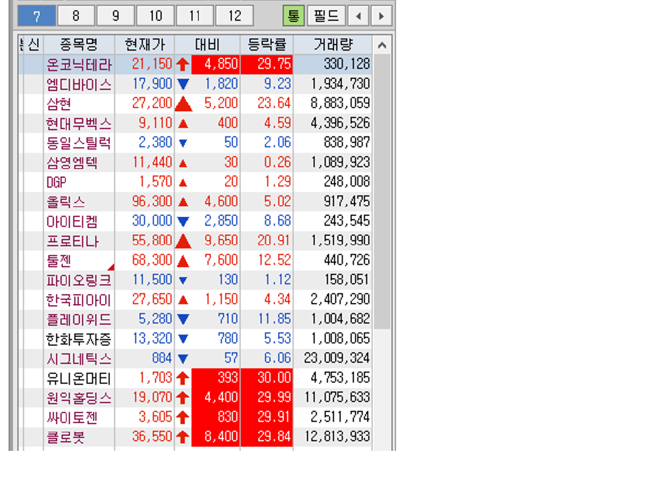The height and width of the screenshot is (490, 652).
Task: Select the 플레이위드 stock row
Action: point(195,319)
